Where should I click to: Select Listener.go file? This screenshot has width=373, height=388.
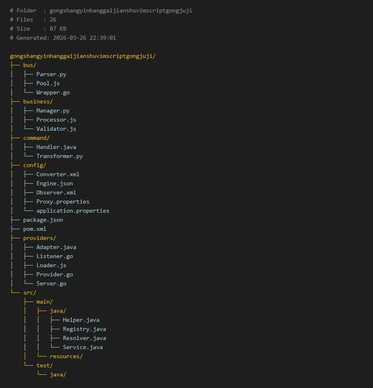(x=54, y=256)
